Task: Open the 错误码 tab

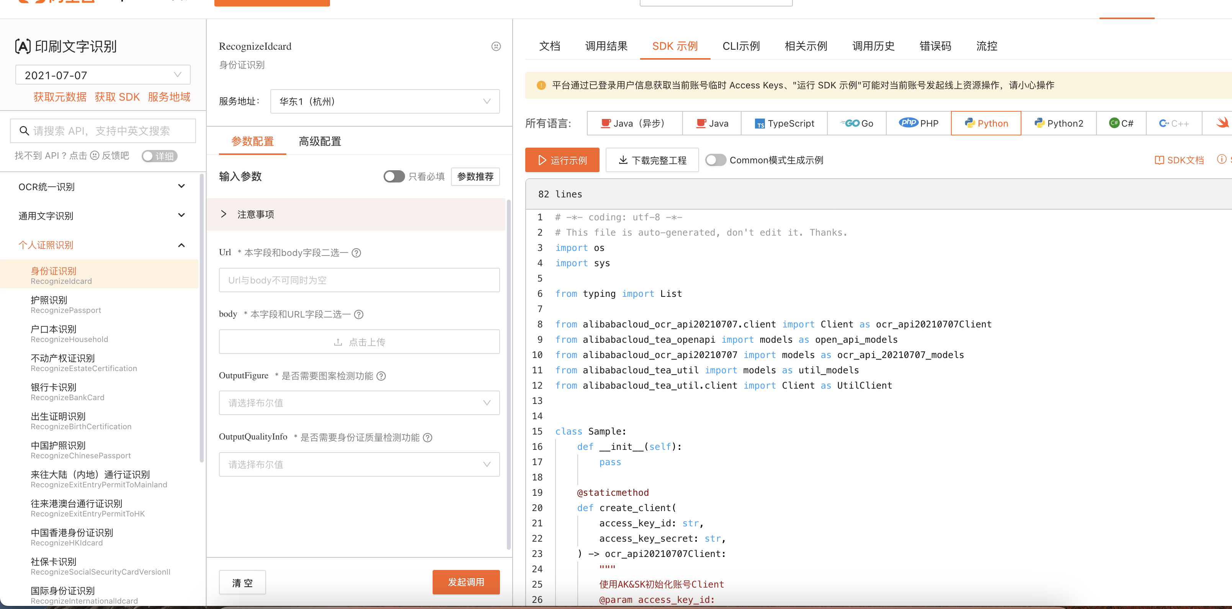Action: (x=935, y=46)
